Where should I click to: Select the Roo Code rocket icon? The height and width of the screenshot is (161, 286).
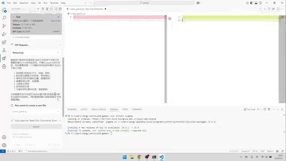pos(4,58)
